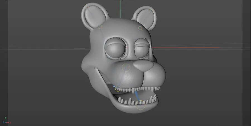Select the left ear tip joint handle
251x126 pixels.
(x=86, y=7)
